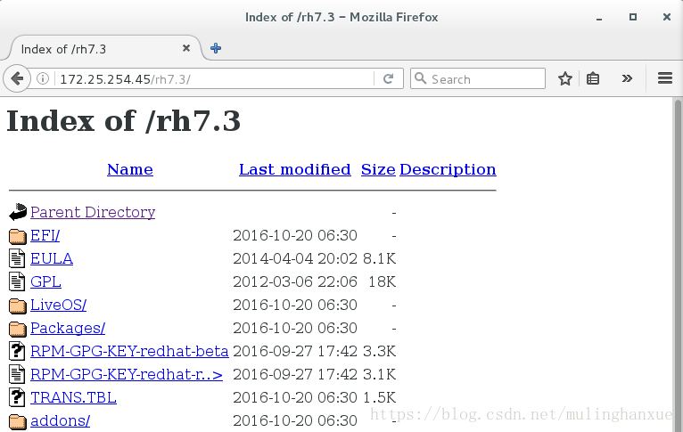The image size is (683, 432).
Task: Click GPL date 2012-03-06 22:06
Action: [x=295, y=281]
